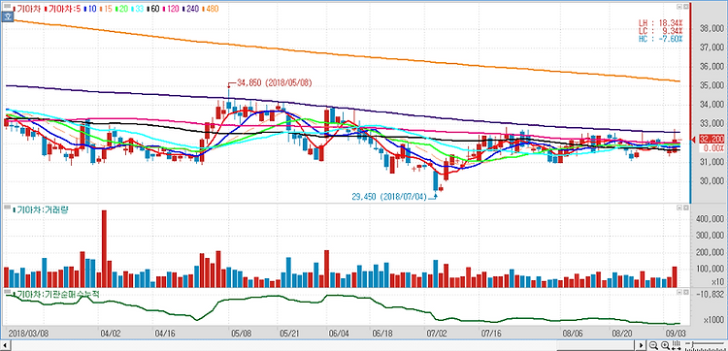
Task: Click the 35,000 price axis label
Action: tap(711, 85)
